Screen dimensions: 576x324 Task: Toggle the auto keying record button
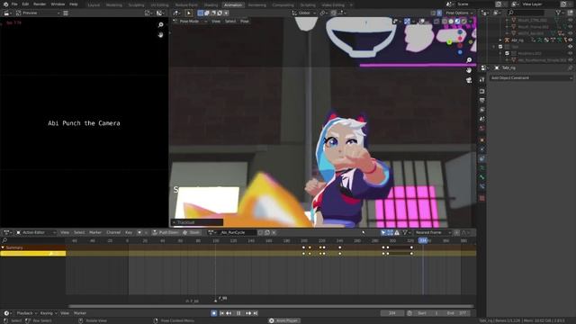214,313
